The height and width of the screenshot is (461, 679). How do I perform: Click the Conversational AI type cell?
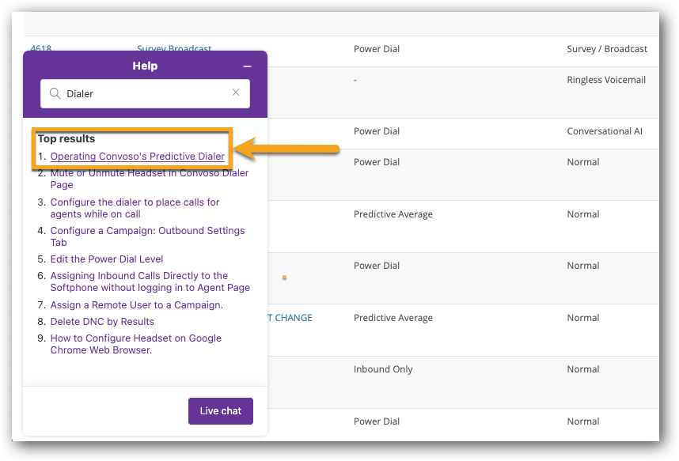pos(605,131)
